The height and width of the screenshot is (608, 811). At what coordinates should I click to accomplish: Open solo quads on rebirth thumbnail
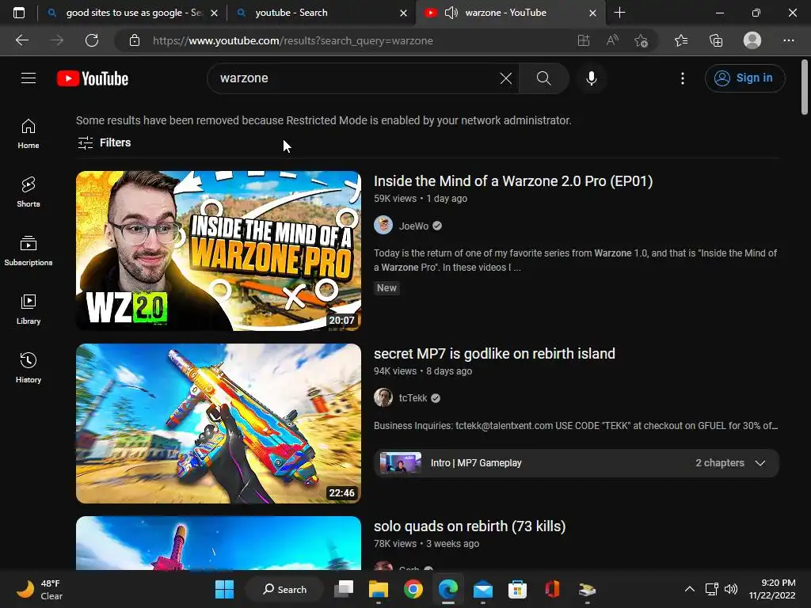click(219, 543)
